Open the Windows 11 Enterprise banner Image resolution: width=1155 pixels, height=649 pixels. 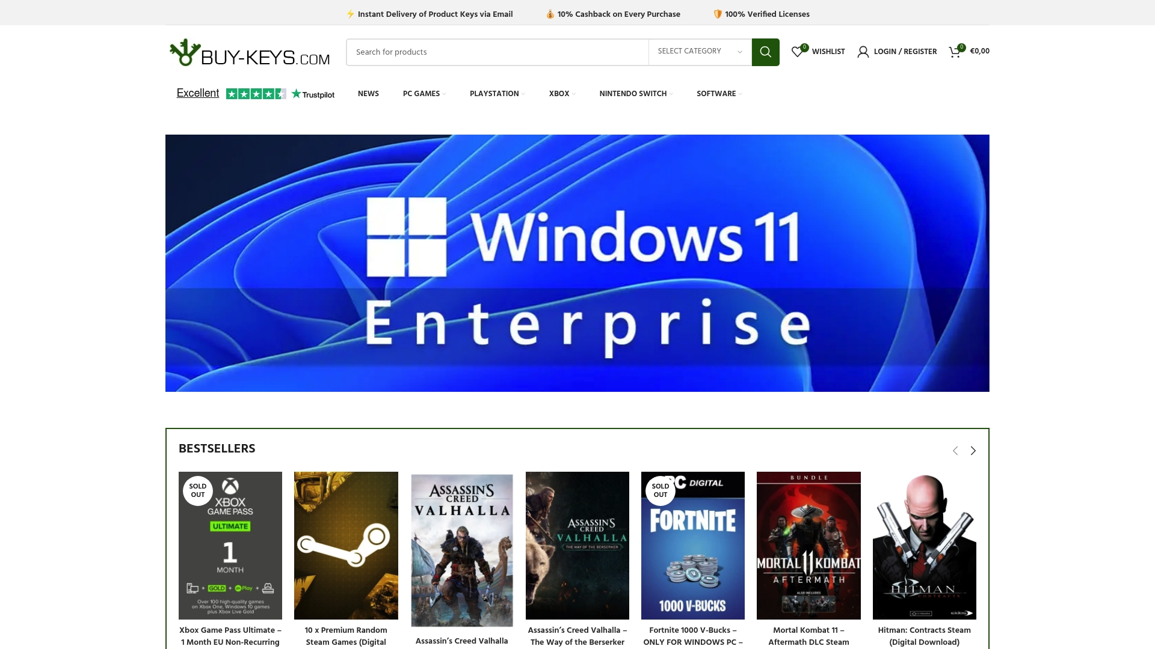pos(577,263)
